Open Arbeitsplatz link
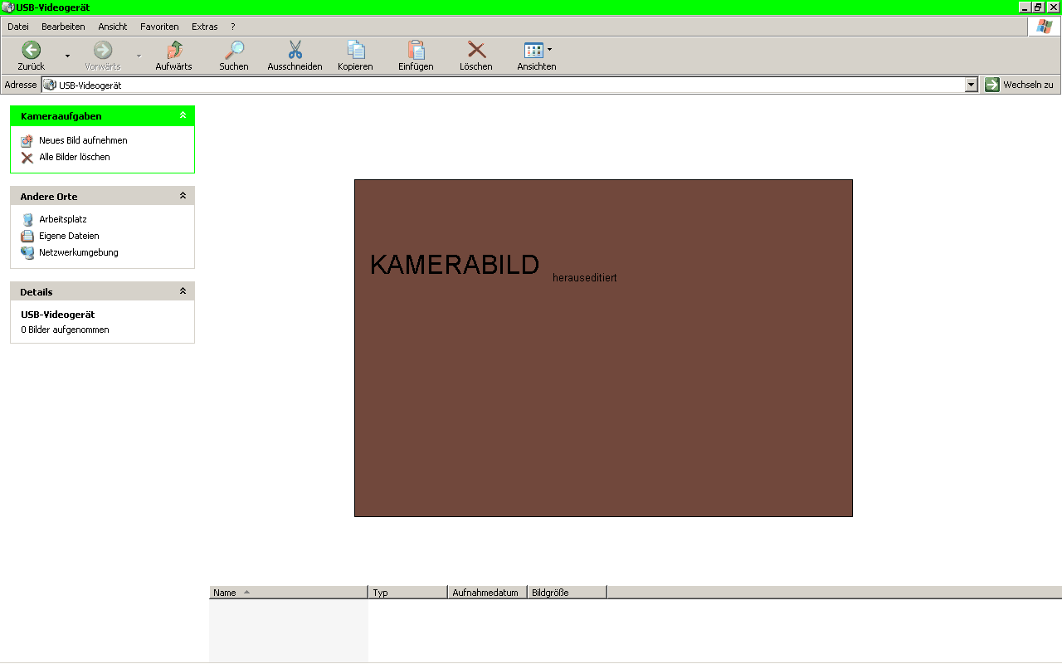1062x664 pixels. pos(63,219)
